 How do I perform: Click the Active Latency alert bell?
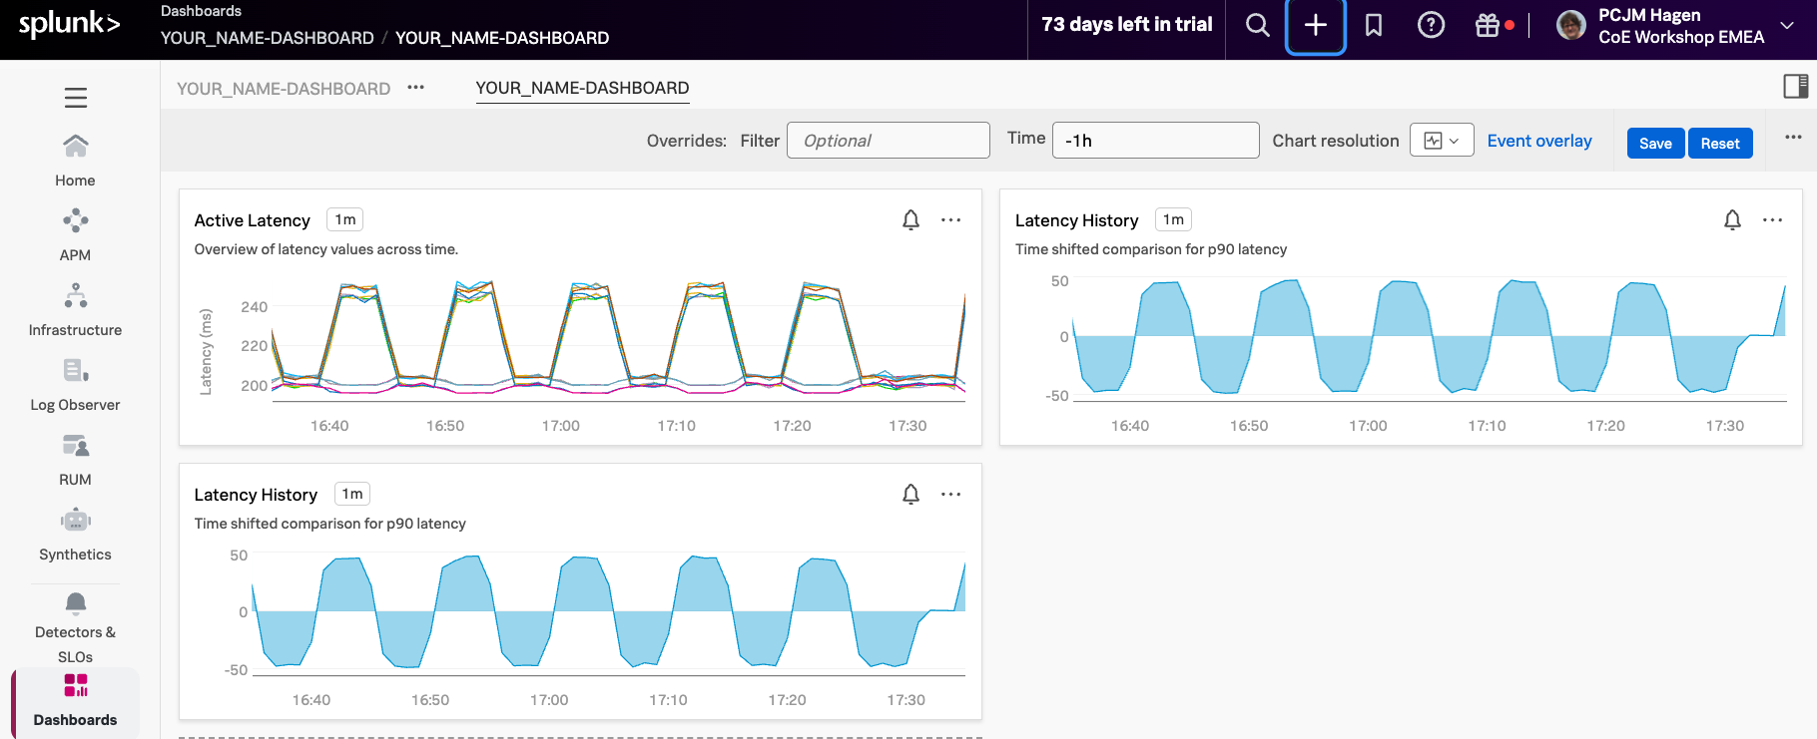pos(910,220)
